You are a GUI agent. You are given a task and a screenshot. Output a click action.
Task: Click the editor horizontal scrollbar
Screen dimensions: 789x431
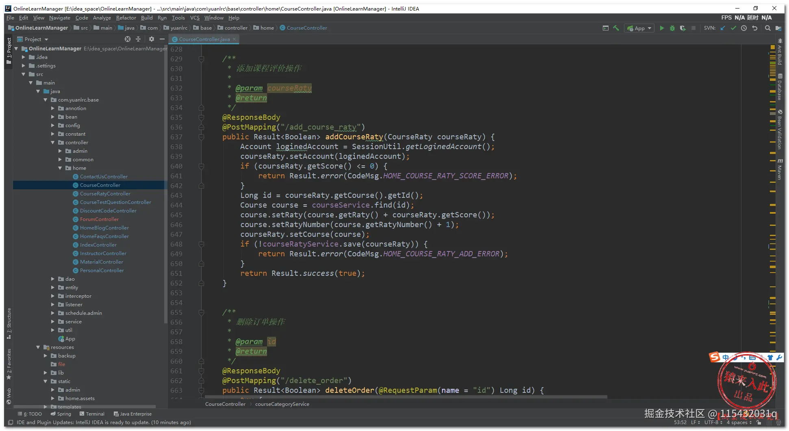coord(406,397)
